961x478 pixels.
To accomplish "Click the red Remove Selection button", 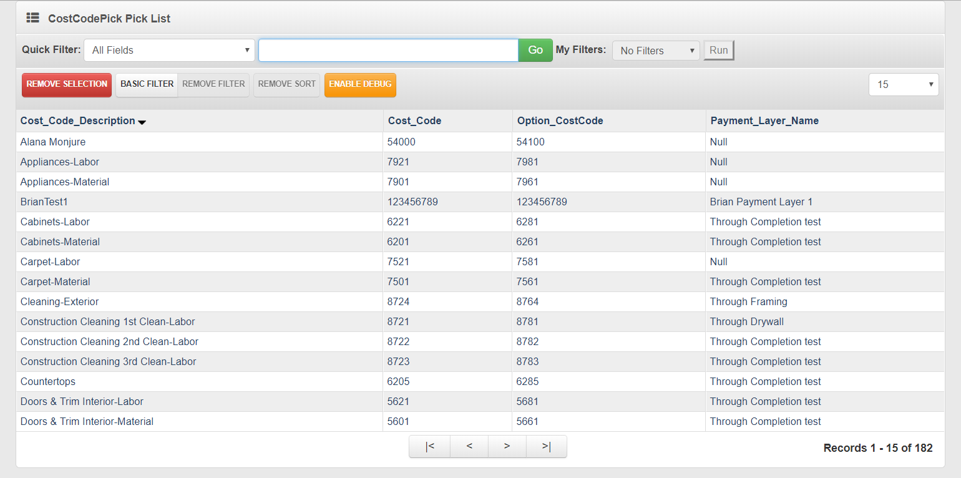I will (67, 84).
